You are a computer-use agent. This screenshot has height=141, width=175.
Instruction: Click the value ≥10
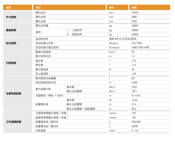(x=134, y=61)
